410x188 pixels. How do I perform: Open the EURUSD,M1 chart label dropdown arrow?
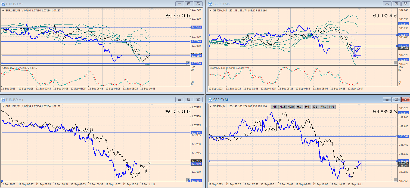[3, 106]
